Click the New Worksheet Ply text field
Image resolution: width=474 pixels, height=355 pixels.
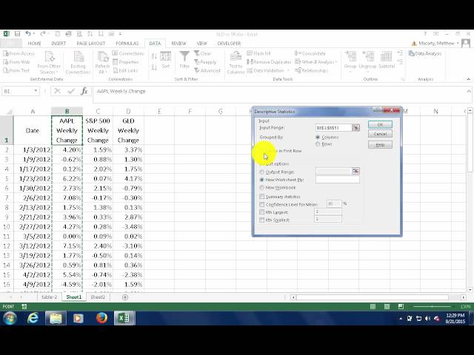tap(338, 180)
